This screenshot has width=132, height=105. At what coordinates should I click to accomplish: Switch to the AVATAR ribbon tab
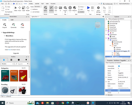37,4
